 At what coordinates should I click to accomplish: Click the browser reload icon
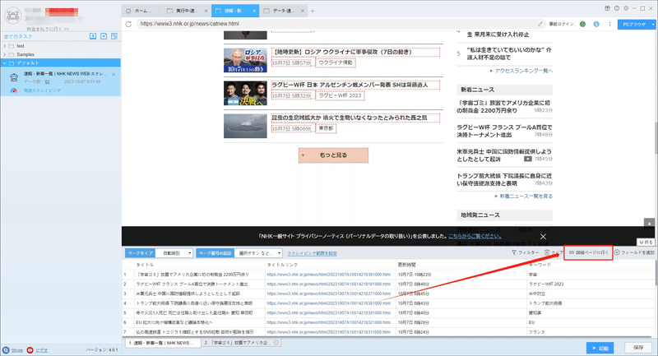(128, 24)
